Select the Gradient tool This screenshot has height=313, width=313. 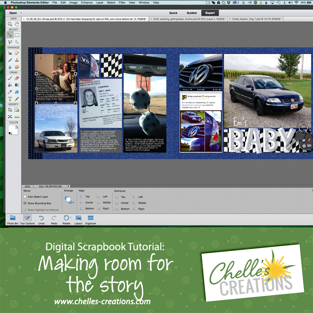click(17, 85)
